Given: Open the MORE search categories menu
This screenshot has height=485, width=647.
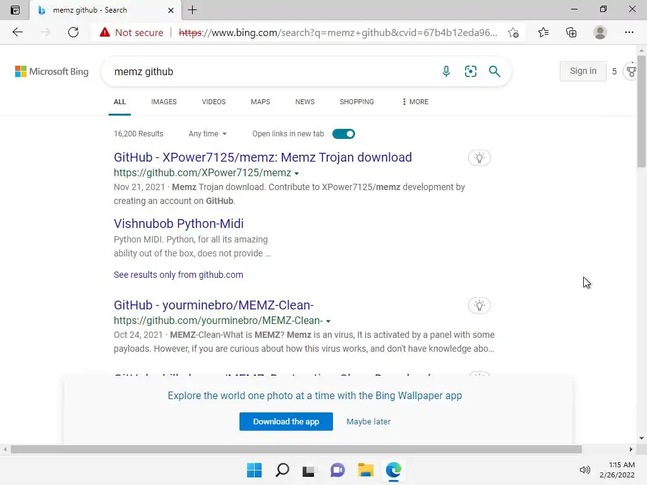Looking at the screenshot, I should click(x=415, y=102).
